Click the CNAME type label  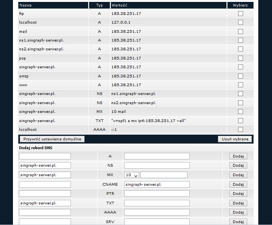click(110, 184)
